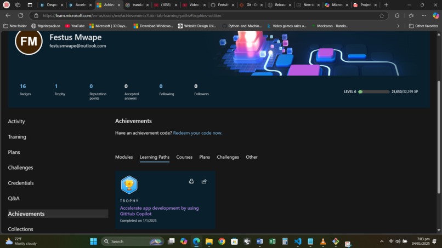View the 0 Reputation points stat
This screenshot has height=248, width=442.
point(98,92)
